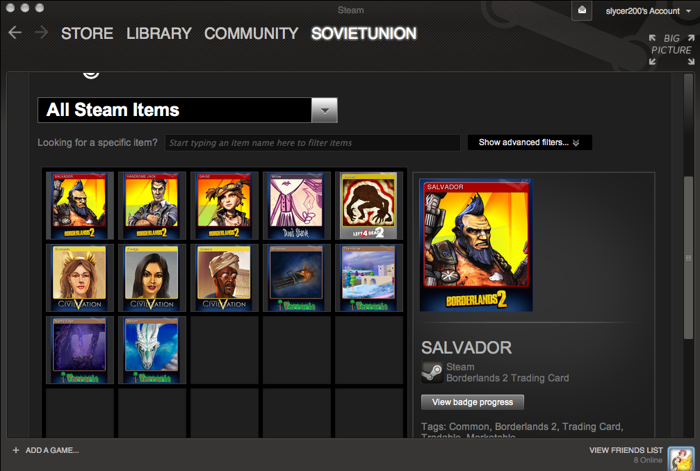The image size is (700, 471).
Task: Select the Civilization V turbaned man card
Action: (x=224, y=278)
